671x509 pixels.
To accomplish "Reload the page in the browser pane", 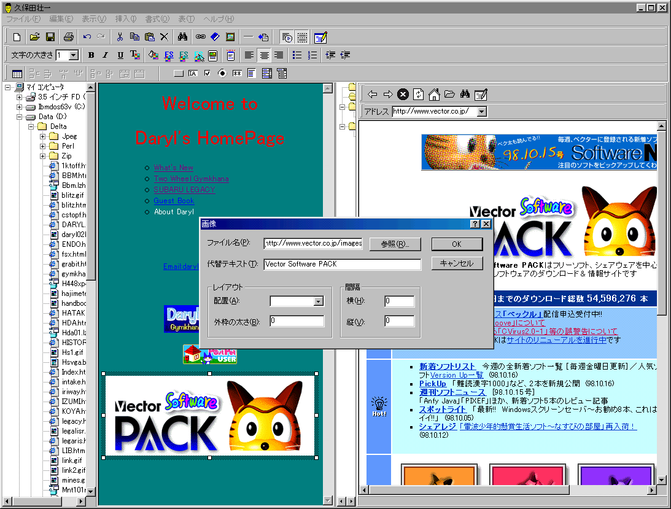I will pyautogui.click(x=419, y=95).
